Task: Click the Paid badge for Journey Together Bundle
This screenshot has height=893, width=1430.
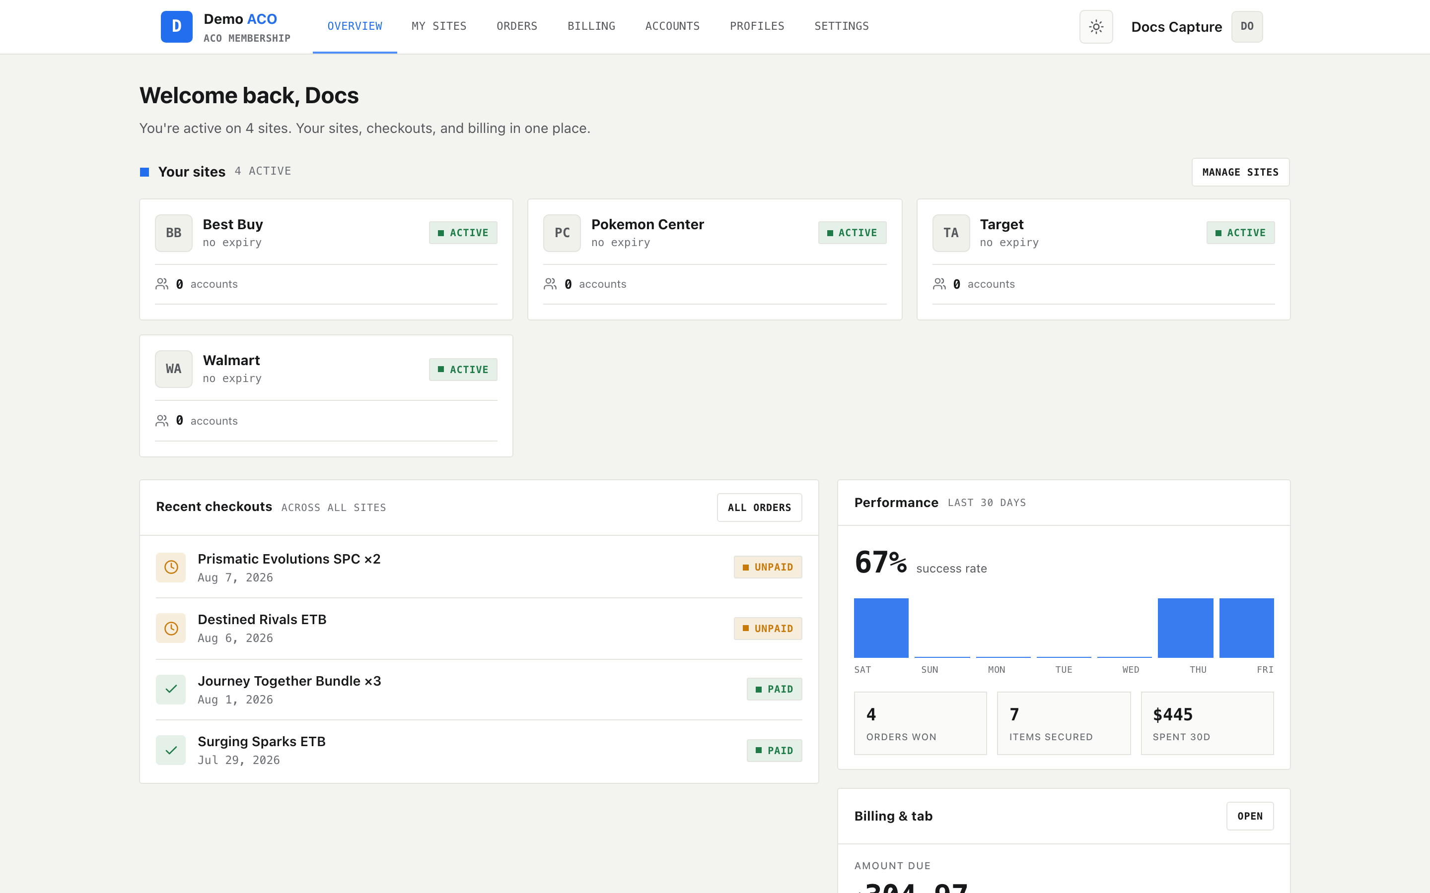Action: (774, 689)
